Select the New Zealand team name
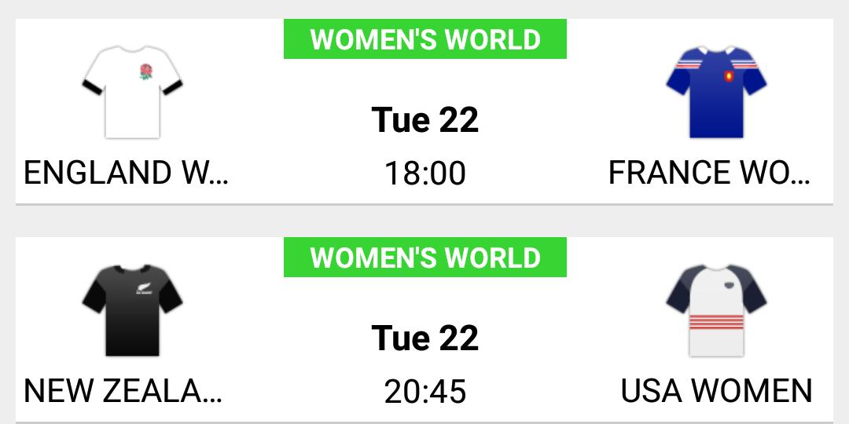This screenshot has height=424, width=849. tap(123, 390)
